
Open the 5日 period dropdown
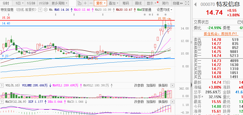[x=20, y=3]
